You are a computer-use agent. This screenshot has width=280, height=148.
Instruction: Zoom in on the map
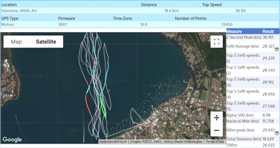pyautogui.click(x=216, y=118)
